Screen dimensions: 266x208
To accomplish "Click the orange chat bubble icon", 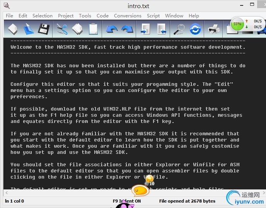I will [x=140, y=191].
